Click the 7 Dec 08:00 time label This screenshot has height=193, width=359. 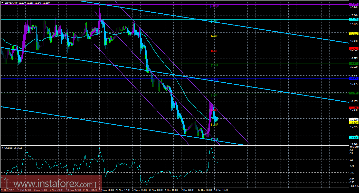188,190
